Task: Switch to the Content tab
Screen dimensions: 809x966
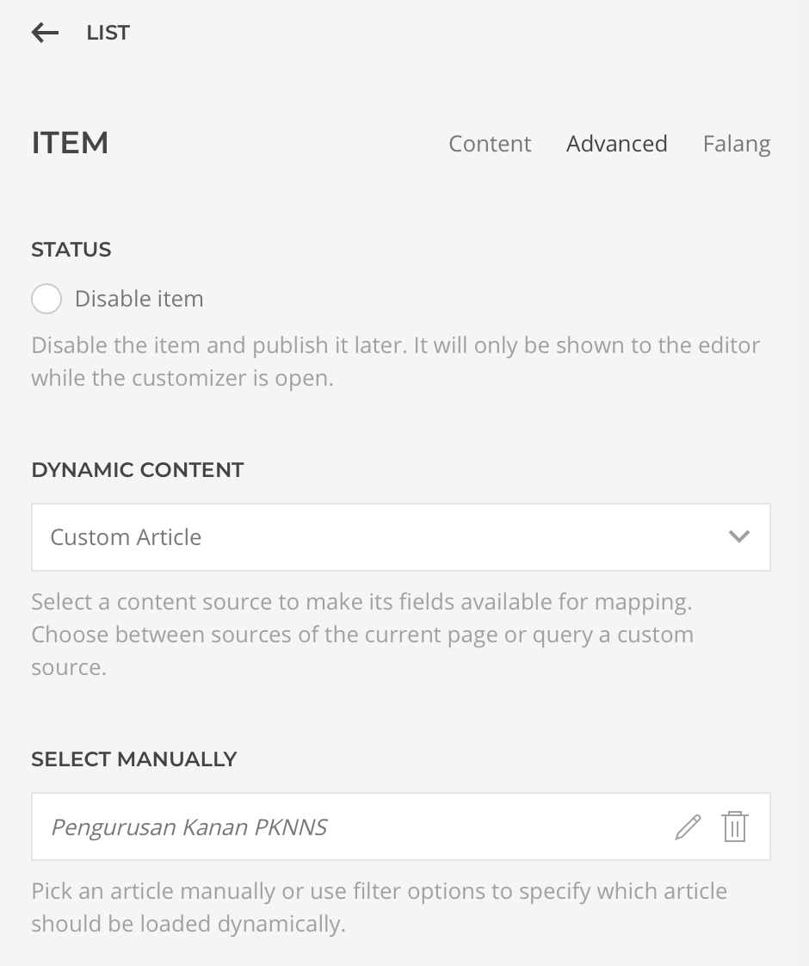Action: click(x=490, y=144)
